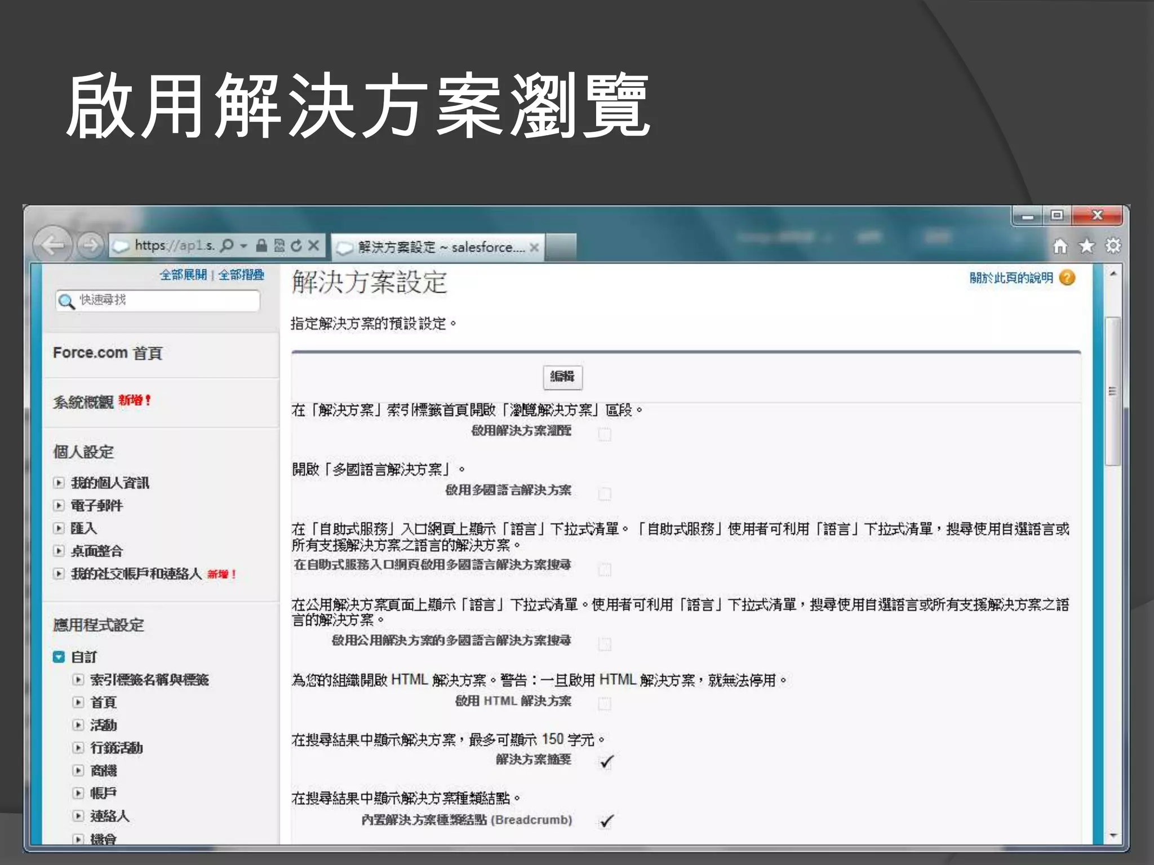The image size is (1154, 865).
Task: Click the refresh icon in address bar
Action: 296,246
